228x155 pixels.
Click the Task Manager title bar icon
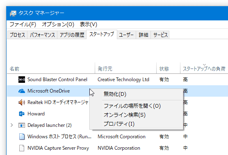point(13,13)
